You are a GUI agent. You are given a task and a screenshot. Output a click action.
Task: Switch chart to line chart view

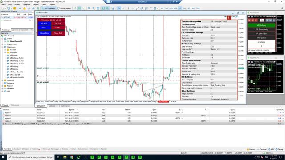(84, 8)
